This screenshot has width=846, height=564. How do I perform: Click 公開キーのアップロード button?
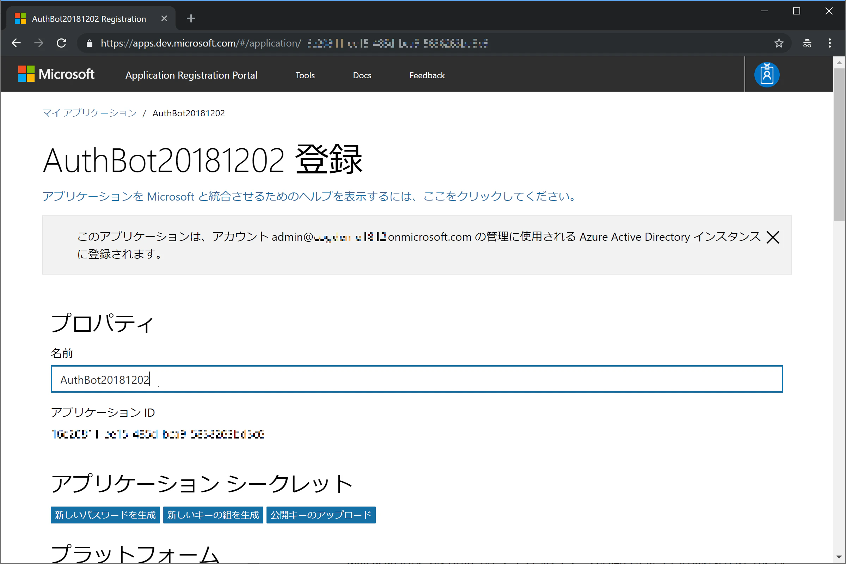321,515
